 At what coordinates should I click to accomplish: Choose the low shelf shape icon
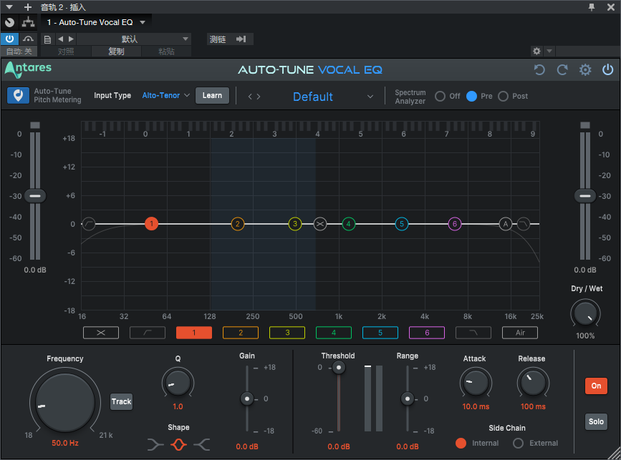click(x=155, y=444)
